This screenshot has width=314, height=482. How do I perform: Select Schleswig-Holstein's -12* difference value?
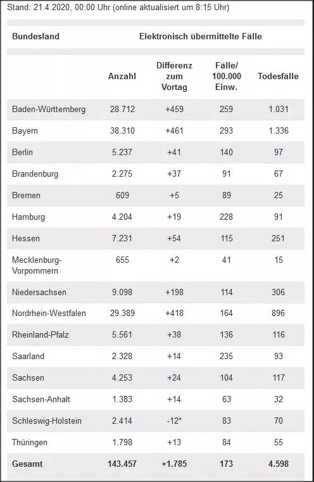(x=174, y=421)
